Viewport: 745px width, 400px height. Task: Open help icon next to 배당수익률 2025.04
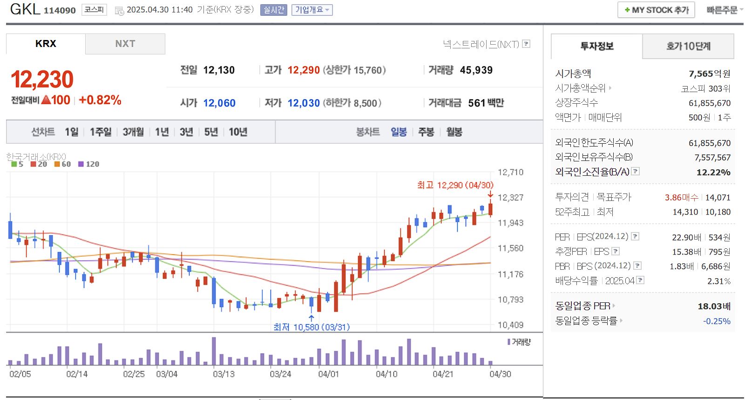click(640, 280)
